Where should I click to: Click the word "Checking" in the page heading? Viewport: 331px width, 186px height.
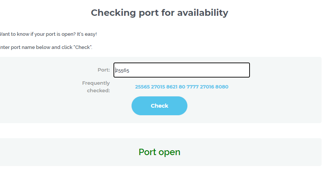click(x=113, y=13)
